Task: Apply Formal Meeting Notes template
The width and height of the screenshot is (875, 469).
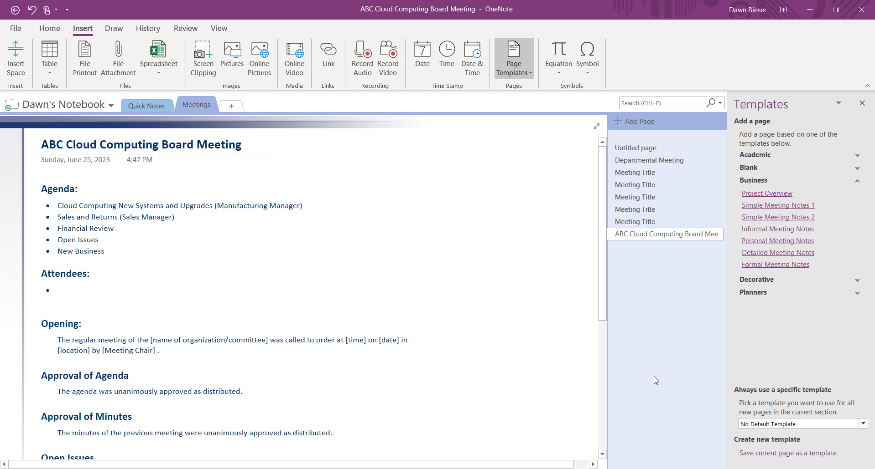Action: [775, 265]
